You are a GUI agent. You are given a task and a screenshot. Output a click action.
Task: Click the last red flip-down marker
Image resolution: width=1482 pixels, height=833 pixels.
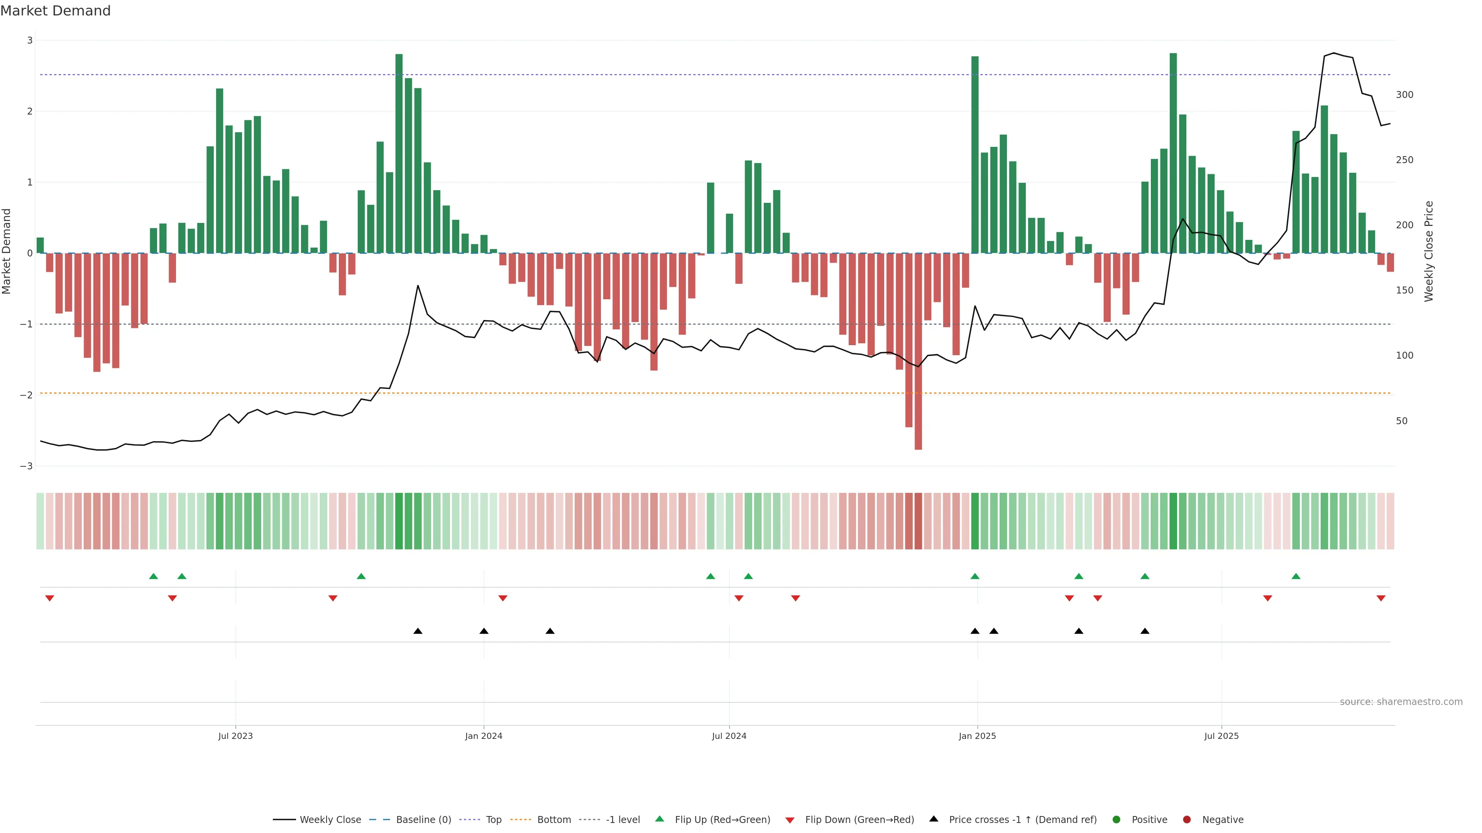pyautogui.click(x=1381, y=599)
